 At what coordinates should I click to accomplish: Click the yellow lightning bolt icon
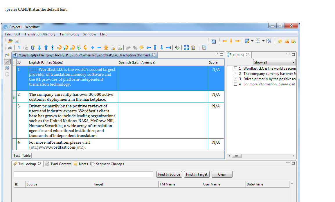pyautogui.click(x=142, y=48)
